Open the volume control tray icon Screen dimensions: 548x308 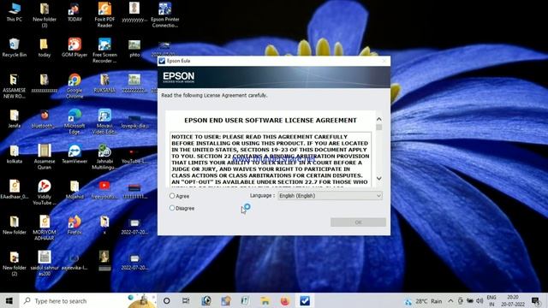[479, 301]
